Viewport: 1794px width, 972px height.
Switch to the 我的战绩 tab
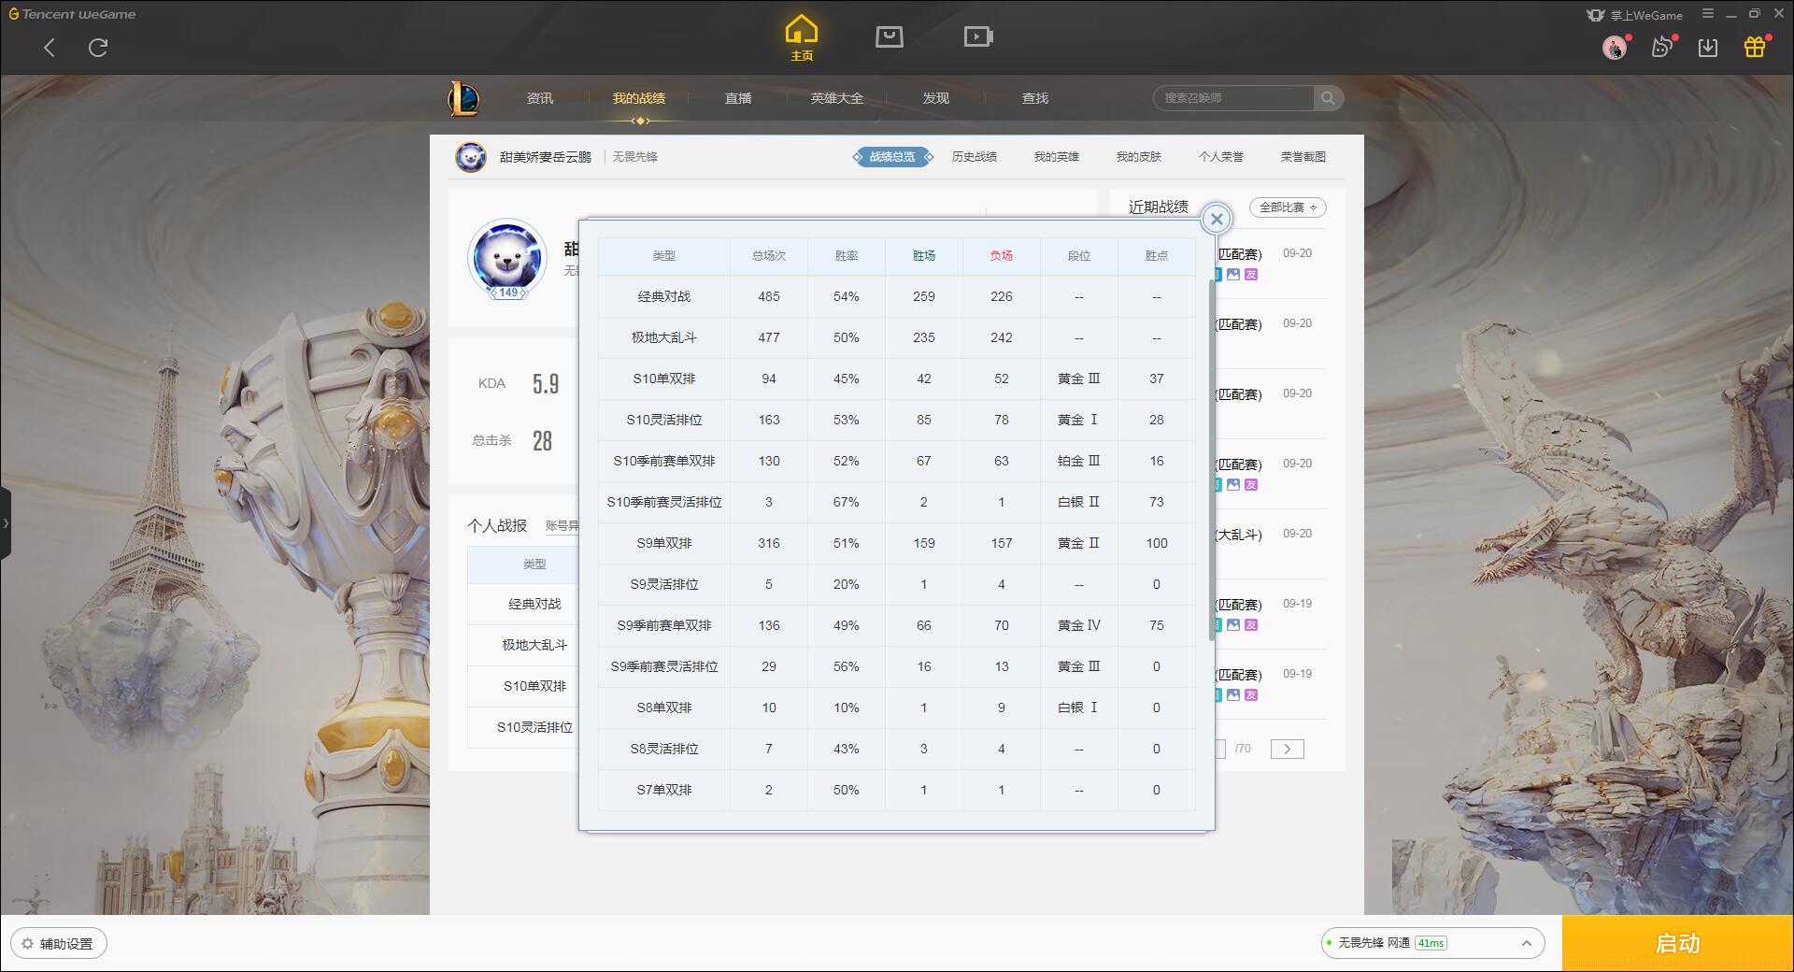click(x=639, y=98)
